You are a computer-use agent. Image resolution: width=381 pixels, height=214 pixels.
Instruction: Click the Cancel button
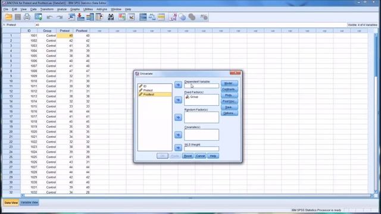click(201, 156)
